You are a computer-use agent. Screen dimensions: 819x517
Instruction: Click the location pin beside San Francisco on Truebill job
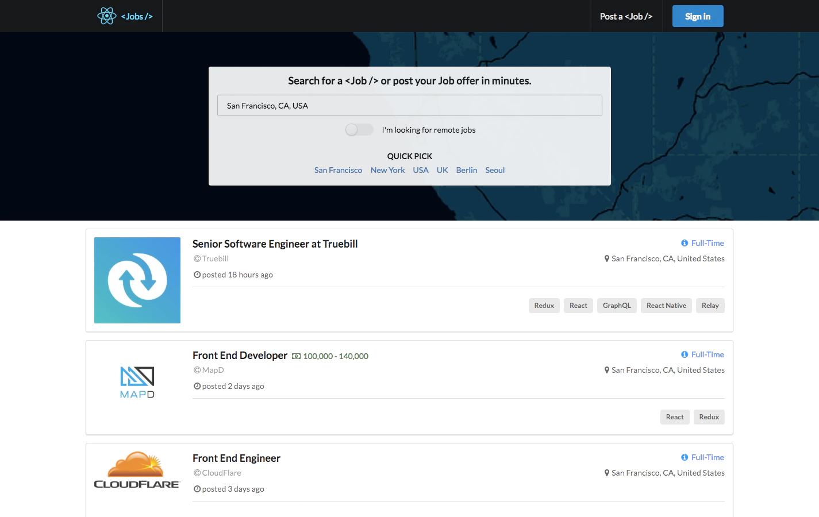tap(607, 258)
